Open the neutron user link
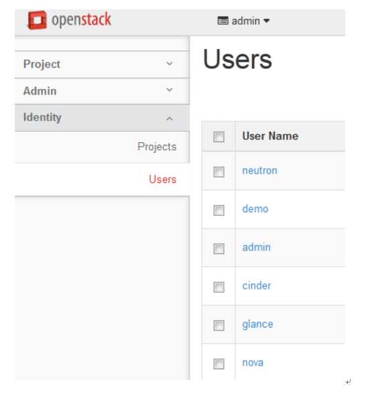Image resolution: width=372 pixels, height=394 pixels. point(259,171)
